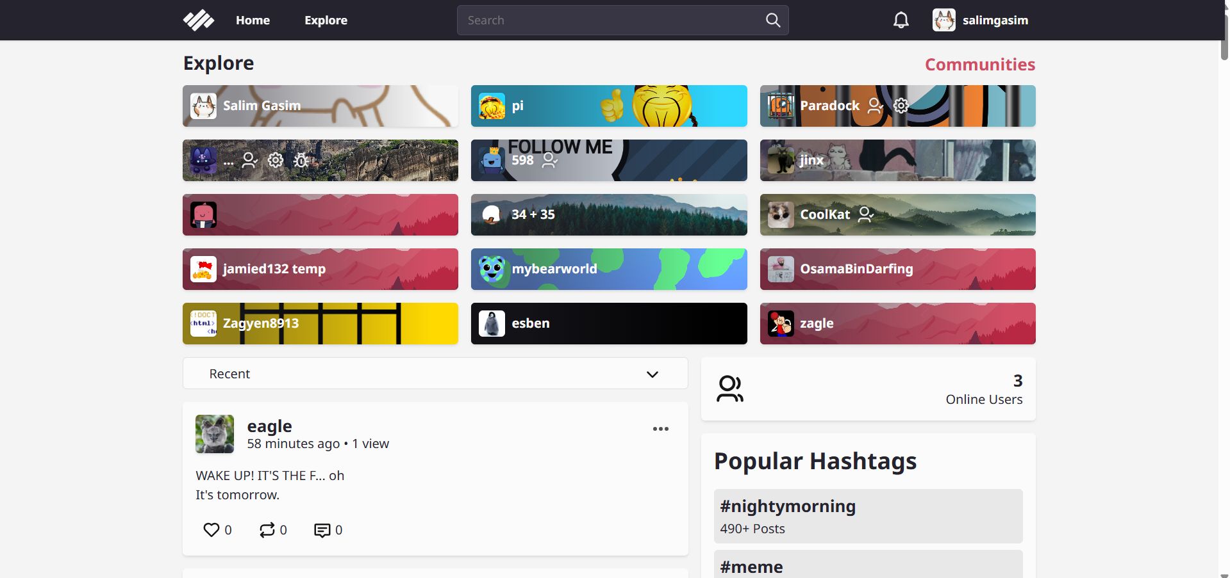Click jamied132 temp avatar
Screen dimensions: 1230x578
(x=203, y=269)
